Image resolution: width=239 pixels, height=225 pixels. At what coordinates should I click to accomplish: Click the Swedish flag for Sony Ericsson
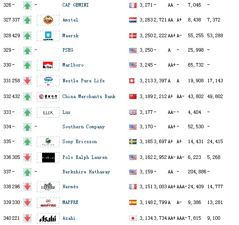133,141
